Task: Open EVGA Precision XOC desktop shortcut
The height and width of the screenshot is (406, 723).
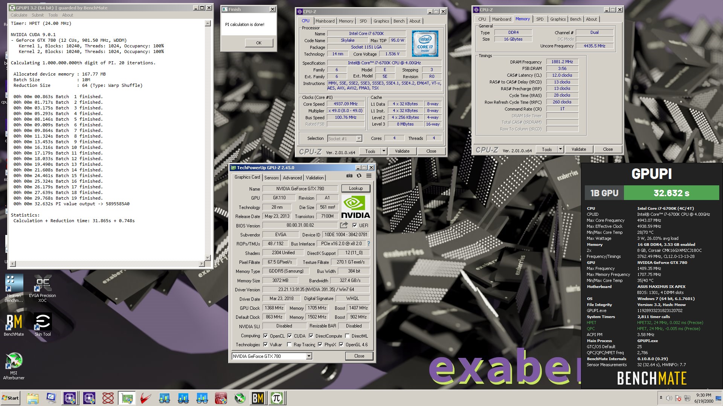Action: [x=43, y=289]
